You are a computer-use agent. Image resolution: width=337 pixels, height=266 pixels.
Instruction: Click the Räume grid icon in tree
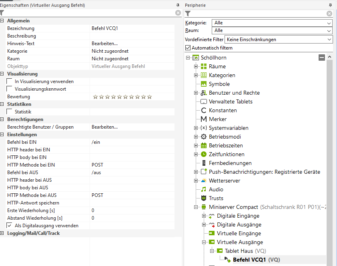[204, 66]
